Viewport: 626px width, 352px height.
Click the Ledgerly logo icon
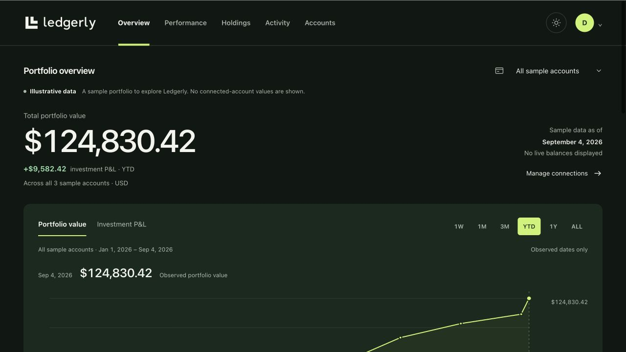(31, 22)
